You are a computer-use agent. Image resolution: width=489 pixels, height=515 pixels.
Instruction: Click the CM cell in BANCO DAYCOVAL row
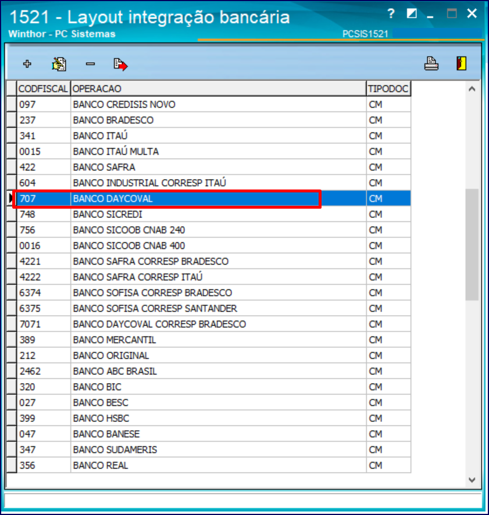click(x=388, y=199)
